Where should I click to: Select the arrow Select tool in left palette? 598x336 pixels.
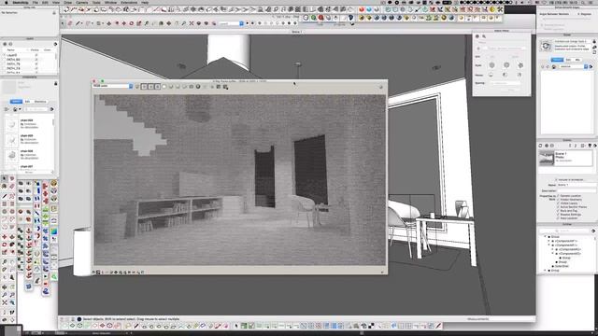coord(4,178)
